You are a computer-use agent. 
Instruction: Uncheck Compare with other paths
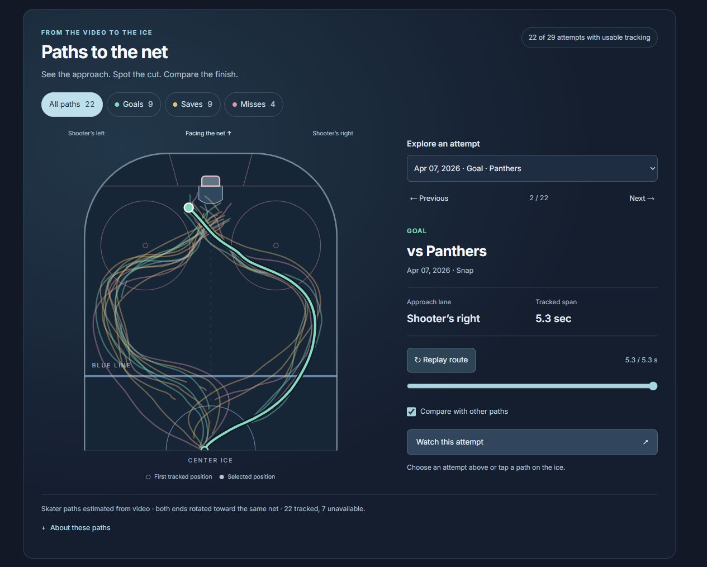point(411,412)
